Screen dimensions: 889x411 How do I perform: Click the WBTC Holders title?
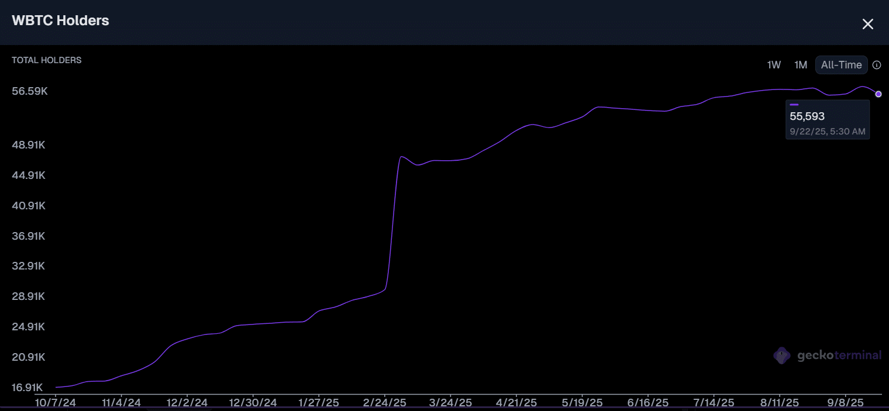(60, 20)
